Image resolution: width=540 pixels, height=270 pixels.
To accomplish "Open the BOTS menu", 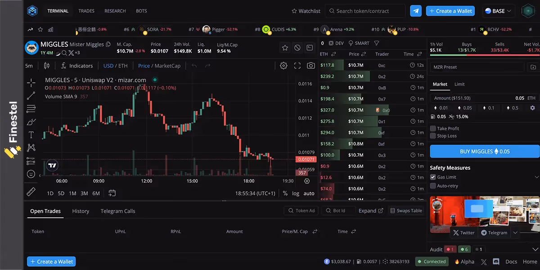I will 141,11.
